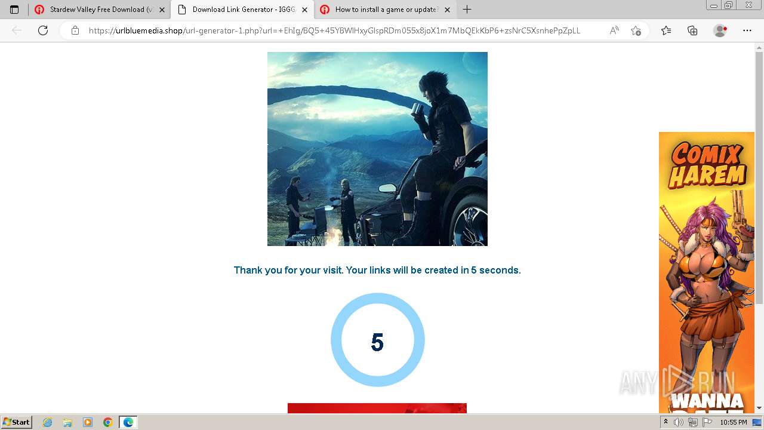Image resolution: width=764 pixels, height=430 pixels.
Task: Show hidden system tray icons
Action: [666, 422]
